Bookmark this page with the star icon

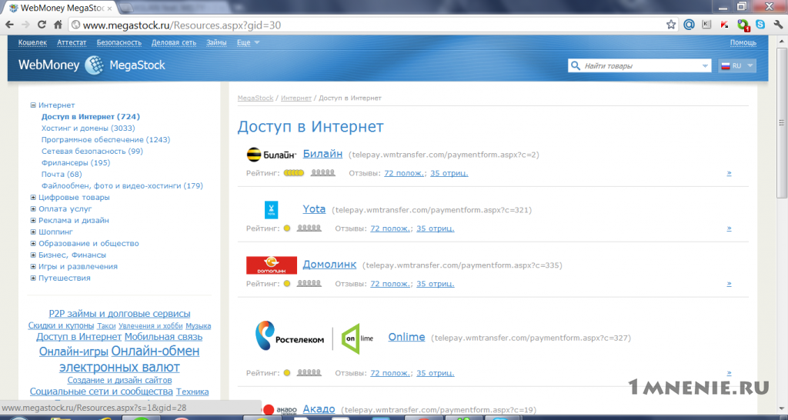coord(671,25)
